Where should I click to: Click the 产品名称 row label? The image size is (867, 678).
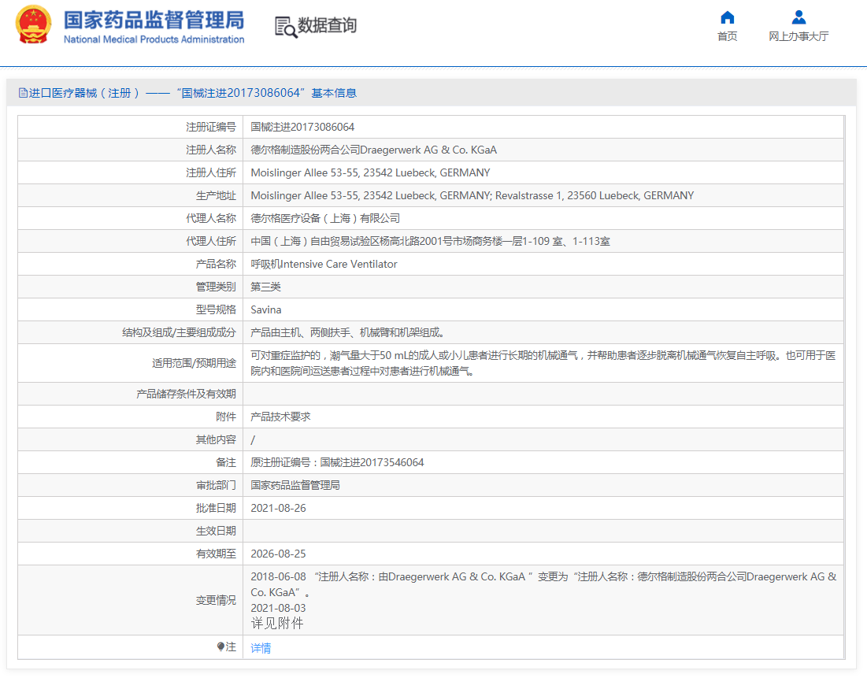(216, 265)
